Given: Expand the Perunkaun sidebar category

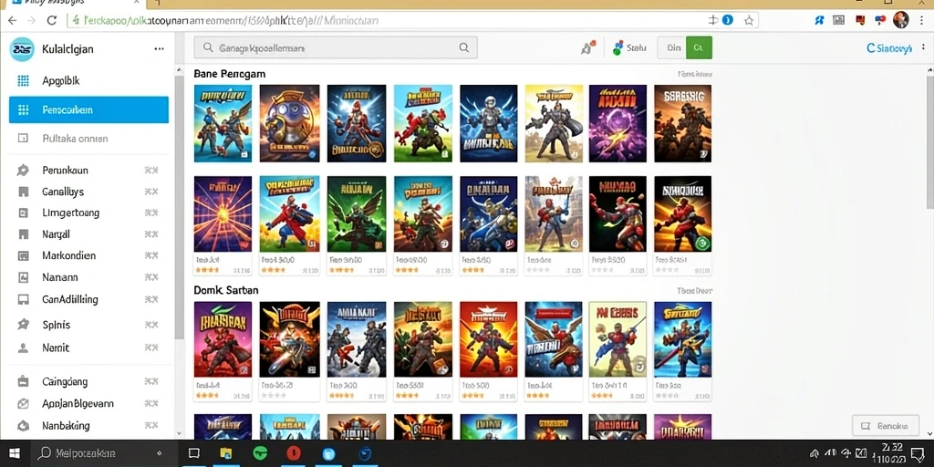Looking at the screenshot, I should 88,171.
